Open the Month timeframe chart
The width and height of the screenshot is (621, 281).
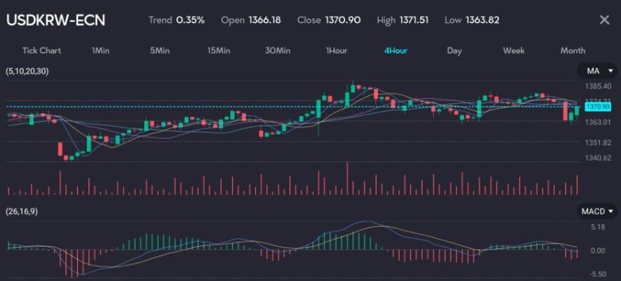tap(572, 50)
